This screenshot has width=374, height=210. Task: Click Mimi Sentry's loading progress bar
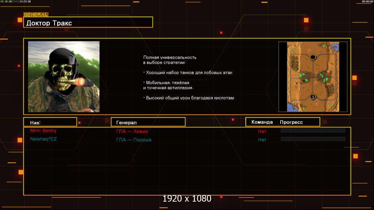pyautogui.click(x=313, y=130)
